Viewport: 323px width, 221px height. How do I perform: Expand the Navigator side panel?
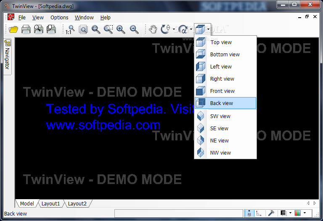pyautogui.click(x=8, y=57)
